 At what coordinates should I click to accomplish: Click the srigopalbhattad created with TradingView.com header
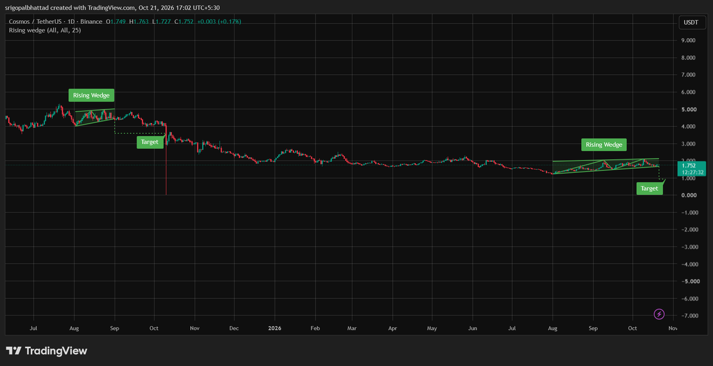point(113,8)
